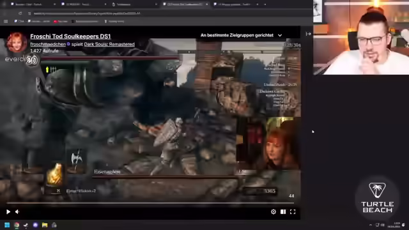Image resolution: width=409 pixels, height=230 pixels.
Task: Play the Twitch clip video
Action: pyautogui.click(x=8, y=211)
